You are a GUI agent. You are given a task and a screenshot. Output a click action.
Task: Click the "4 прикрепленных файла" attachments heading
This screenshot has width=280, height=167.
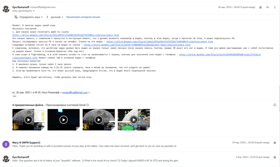coord(28,105)
